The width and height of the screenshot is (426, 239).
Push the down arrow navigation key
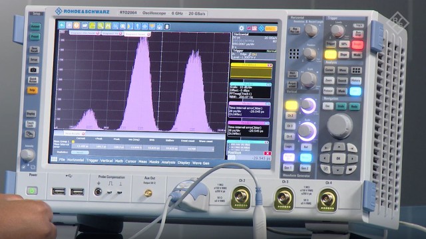338,170
